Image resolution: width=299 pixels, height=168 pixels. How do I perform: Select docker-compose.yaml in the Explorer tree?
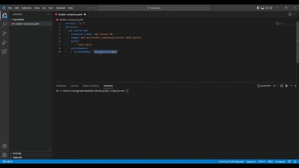27,24
